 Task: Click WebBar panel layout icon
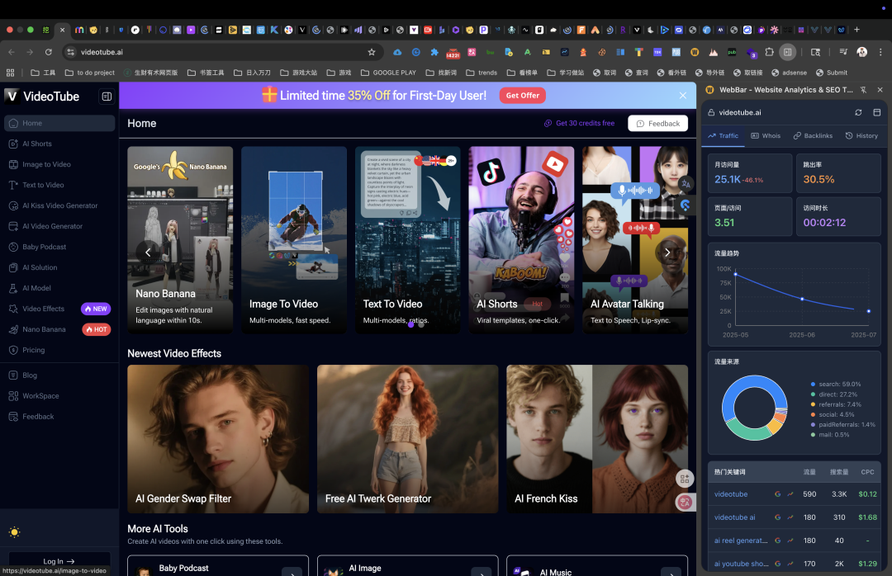[x=876, y=112]
